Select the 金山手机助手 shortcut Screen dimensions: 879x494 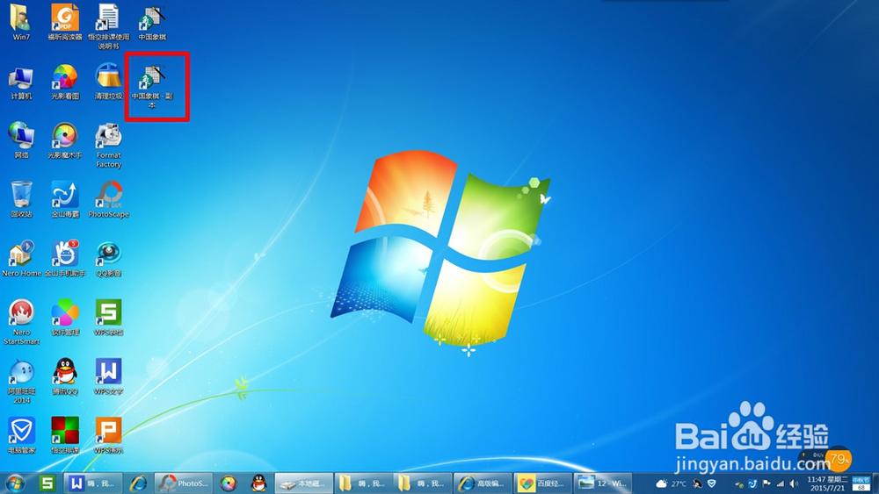[65, 259]
